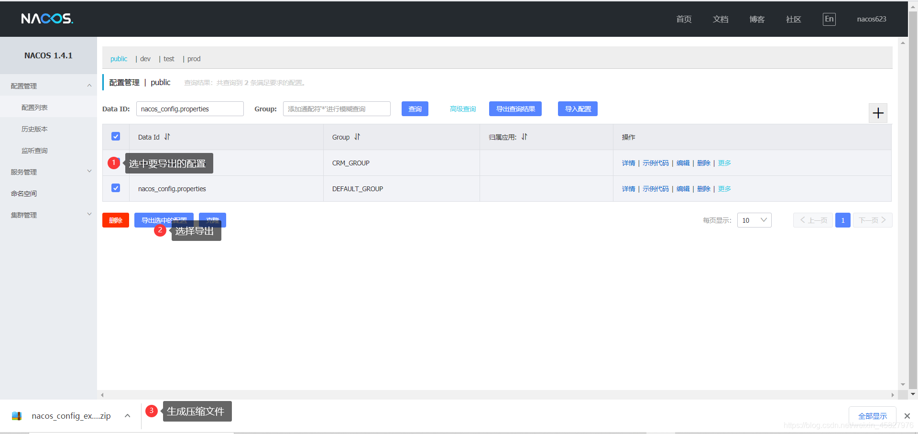This screenshot has width=918, height=434.
Task: Switch language using the En icon
Action: [829, 19]
